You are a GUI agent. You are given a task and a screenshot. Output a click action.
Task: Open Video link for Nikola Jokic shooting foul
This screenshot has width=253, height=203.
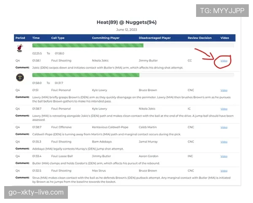point(224,61)
